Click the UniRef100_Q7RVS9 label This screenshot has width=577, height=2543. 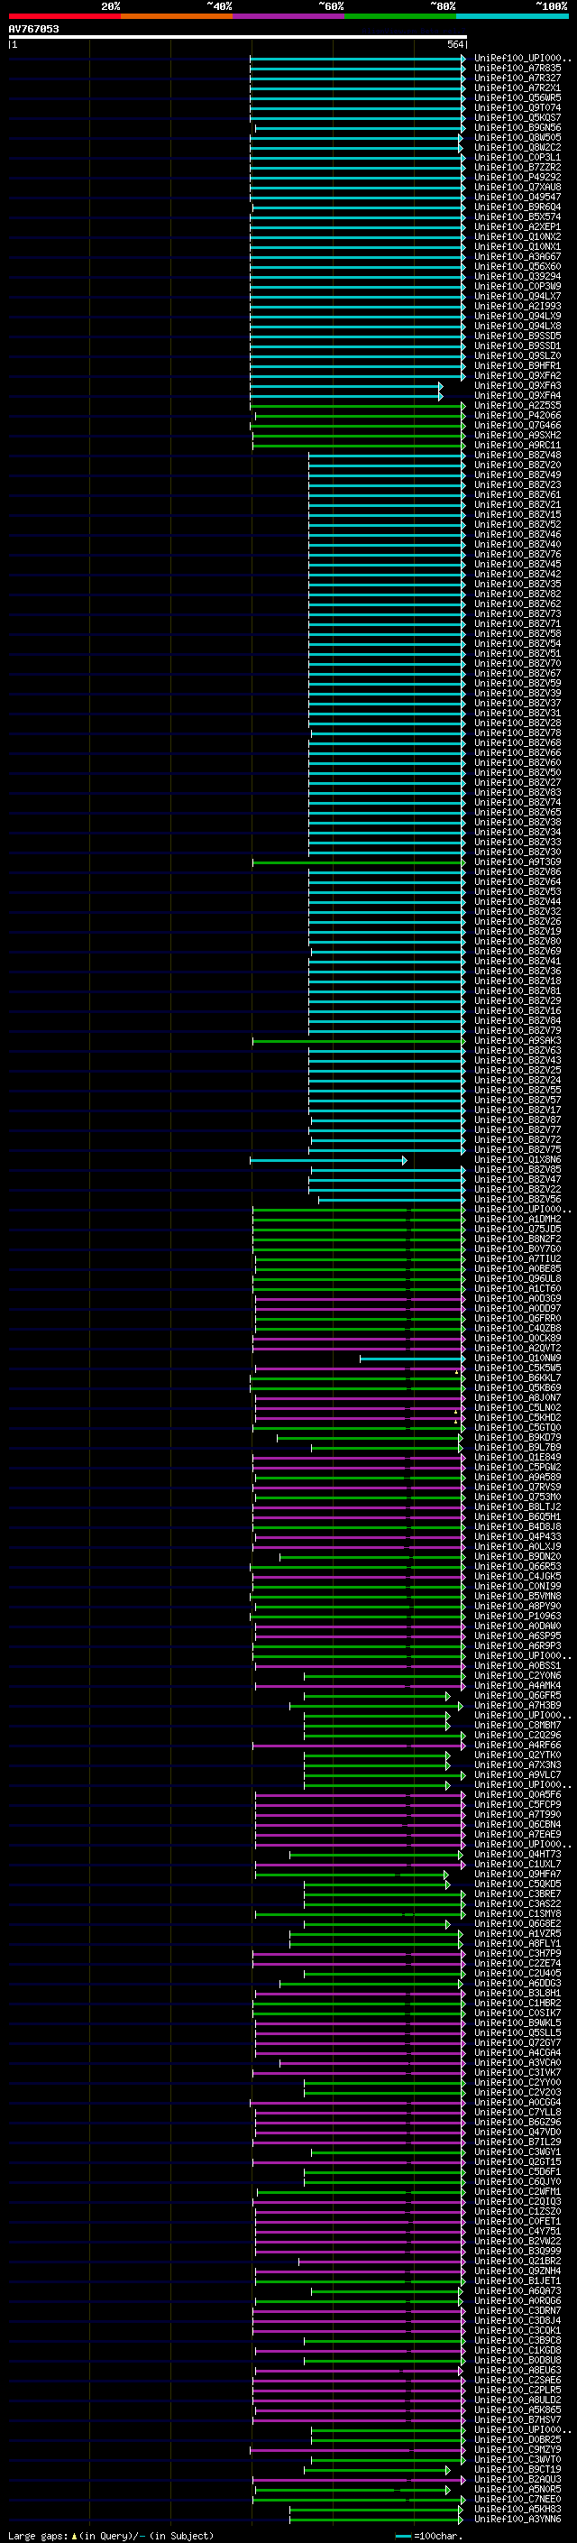[x=517, y=1487]
